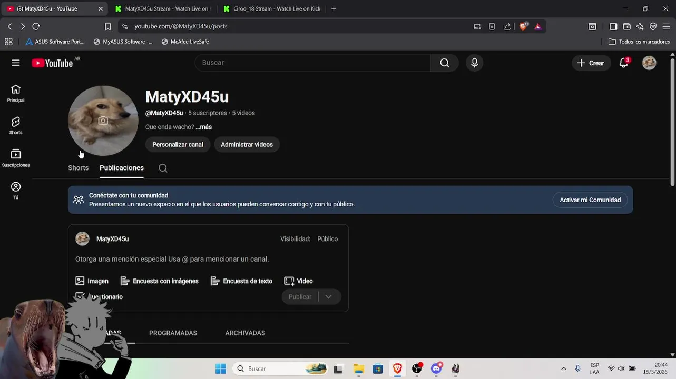Image resolution: width=676 pixels, height=379 pixels.
Task: Click Personalizar canal button
Action: pos(178,145)
